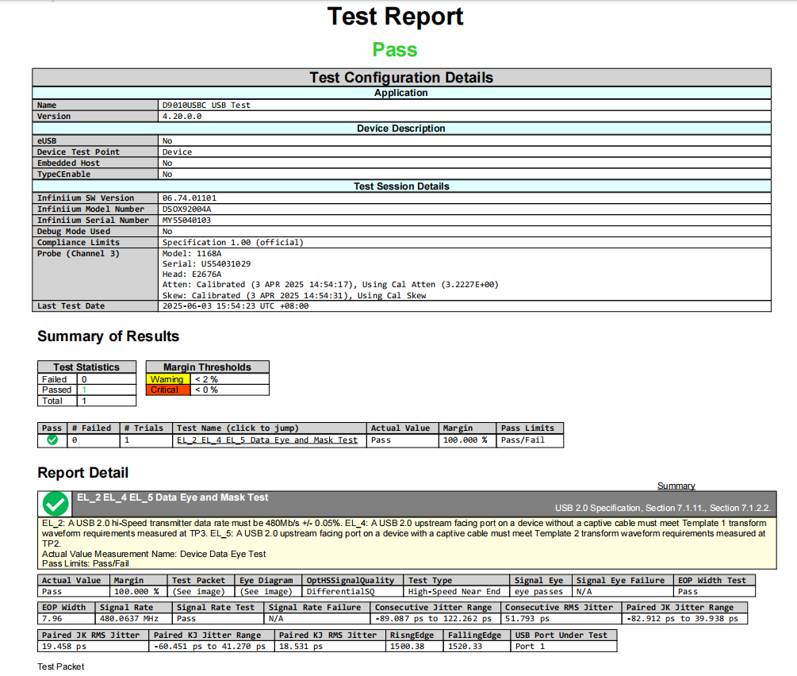The width and height of the screenshot is (797, 676).
Task: Click model number 'DSOX92004A'
Action: [x=186, y=209]
